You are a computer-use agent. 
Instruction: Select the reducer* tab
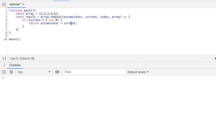pyautogui.click(x=15, y=4)
